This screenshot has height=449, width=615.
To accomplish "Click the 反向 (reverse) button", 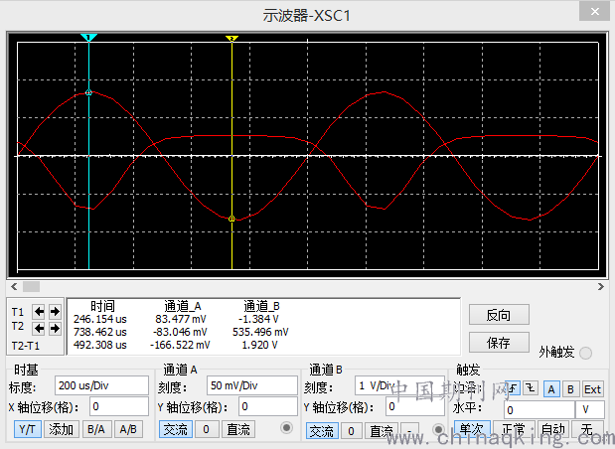I will point(499,315).
